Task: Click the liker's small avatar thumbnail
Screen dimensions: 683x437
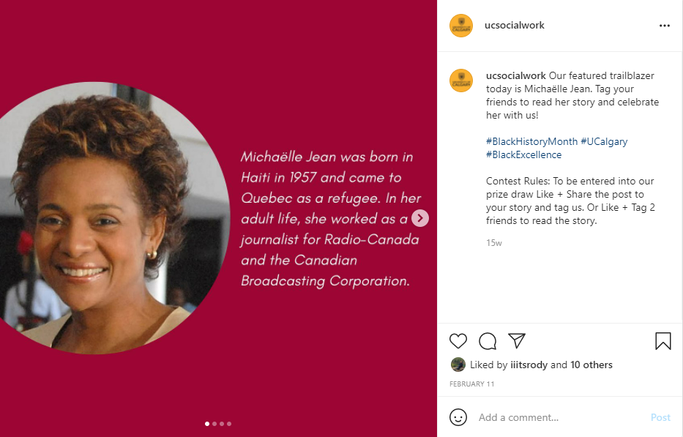Action: [x=458, y=365]
